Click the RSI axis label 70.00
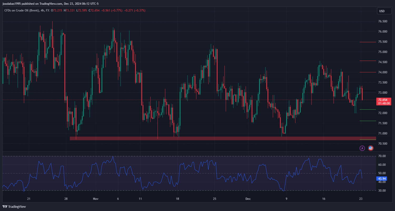 coord(382,156)
